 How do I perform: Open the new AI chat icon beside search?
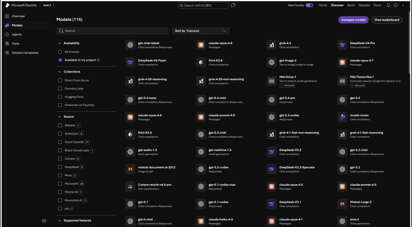[233, 5]
